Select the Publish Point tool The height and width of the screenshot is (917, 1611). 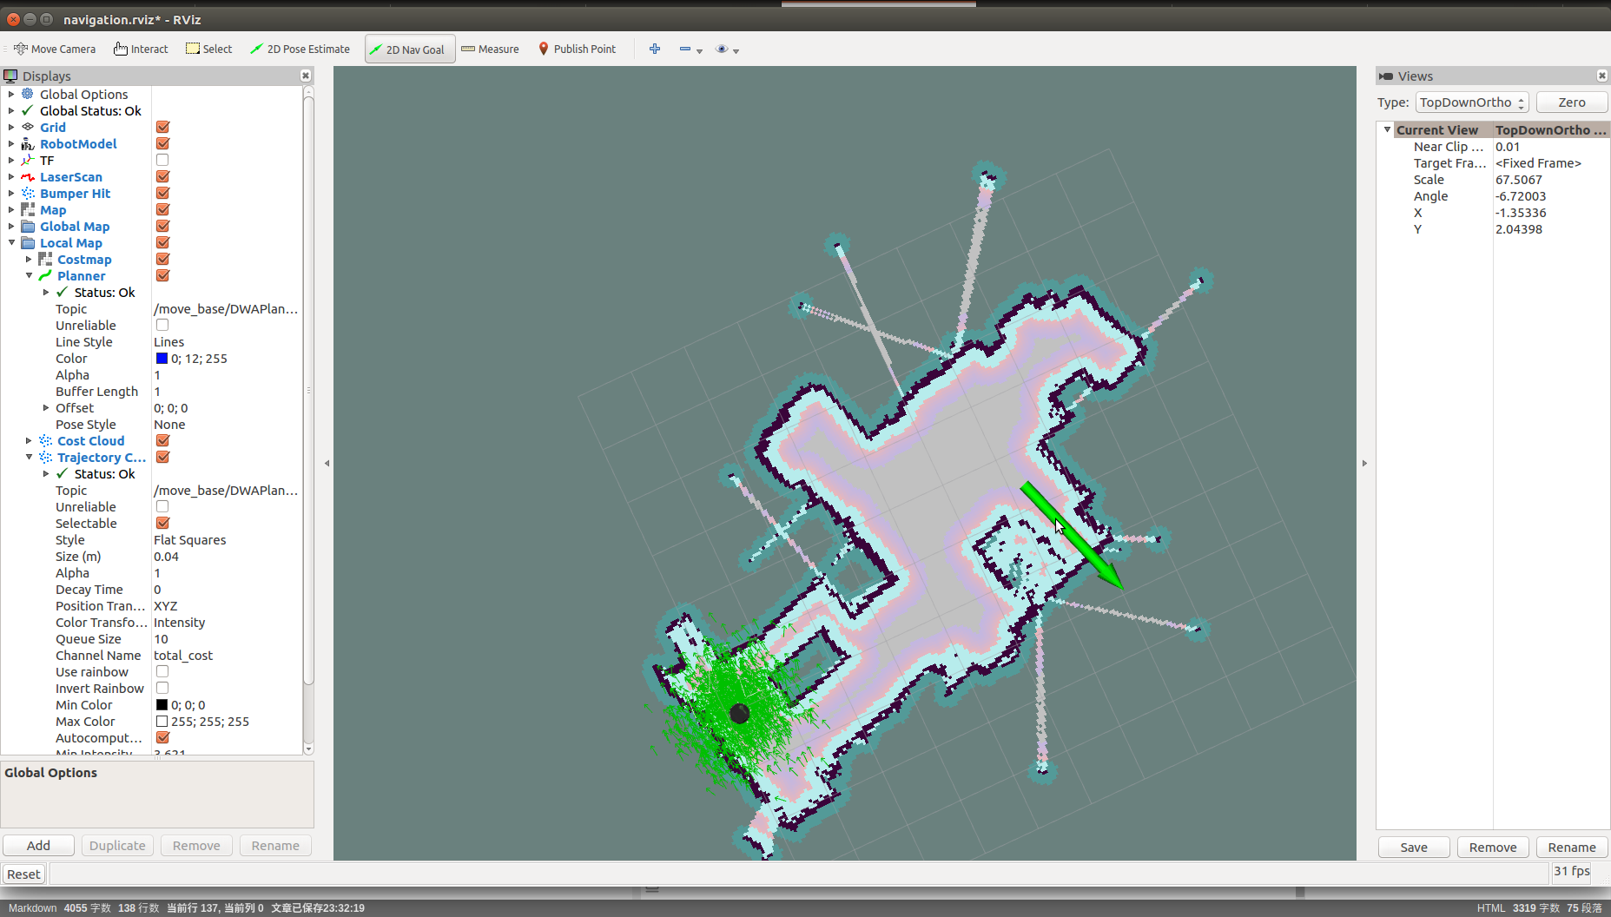coord(578,49)
